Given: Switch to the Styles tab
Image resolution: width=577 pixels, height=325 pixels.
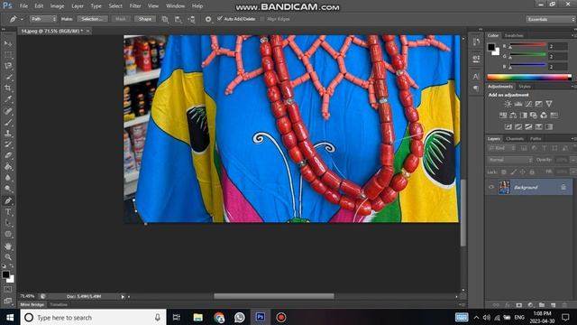Looking at the screenshot, I should [525, 87].
